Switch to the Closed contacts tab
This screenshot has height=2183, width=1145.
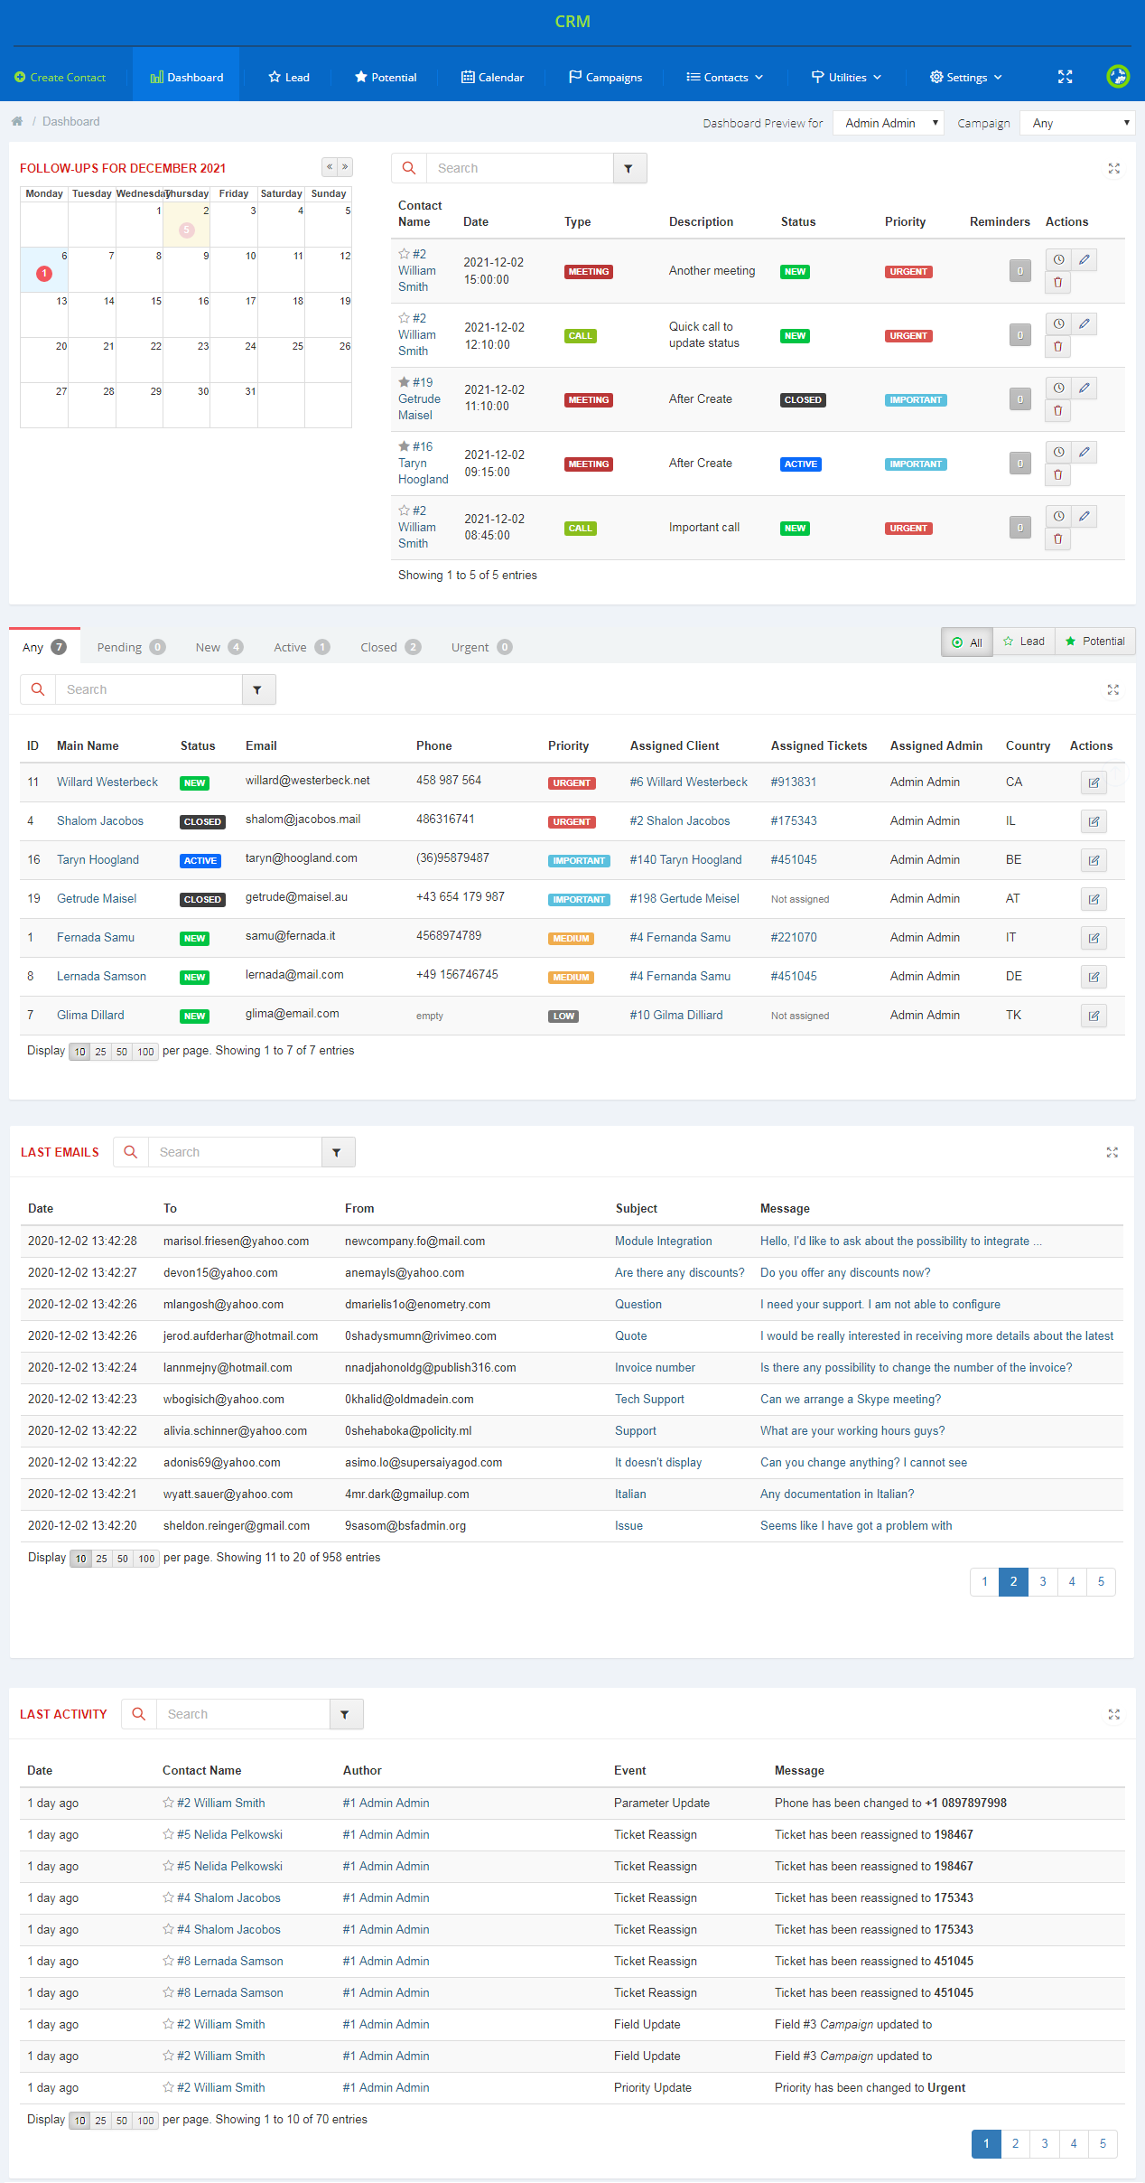(390, 647)
